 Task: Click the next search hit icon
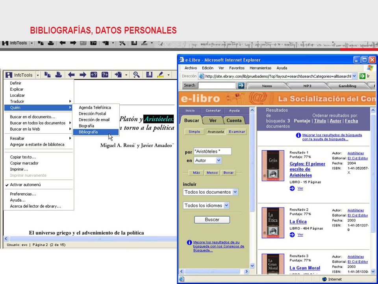(105, 75)
